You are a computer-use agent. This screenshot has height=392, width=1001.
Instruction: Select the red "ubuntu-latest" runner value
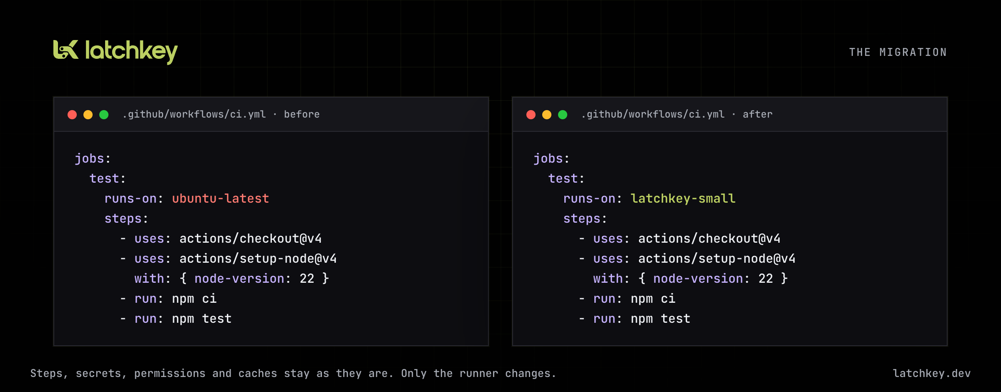tap(221, 199)
